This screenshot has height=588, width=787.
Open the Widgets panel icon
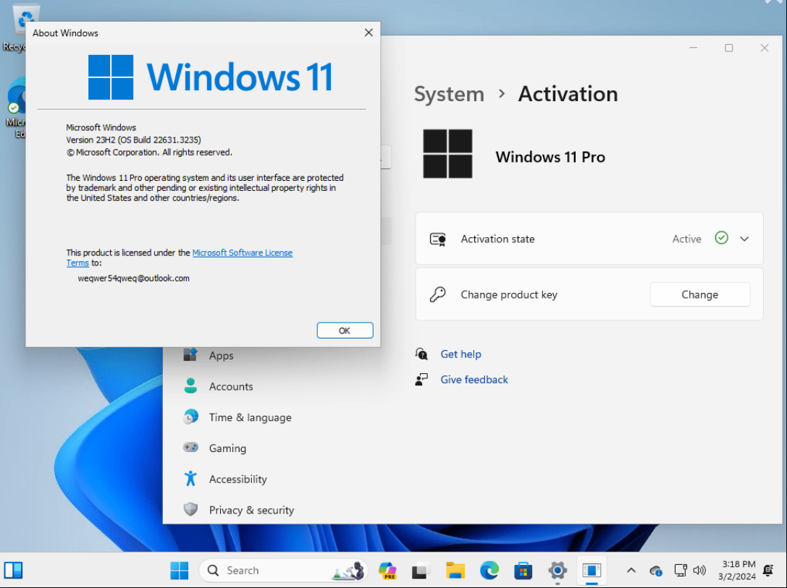pos(14,571)
